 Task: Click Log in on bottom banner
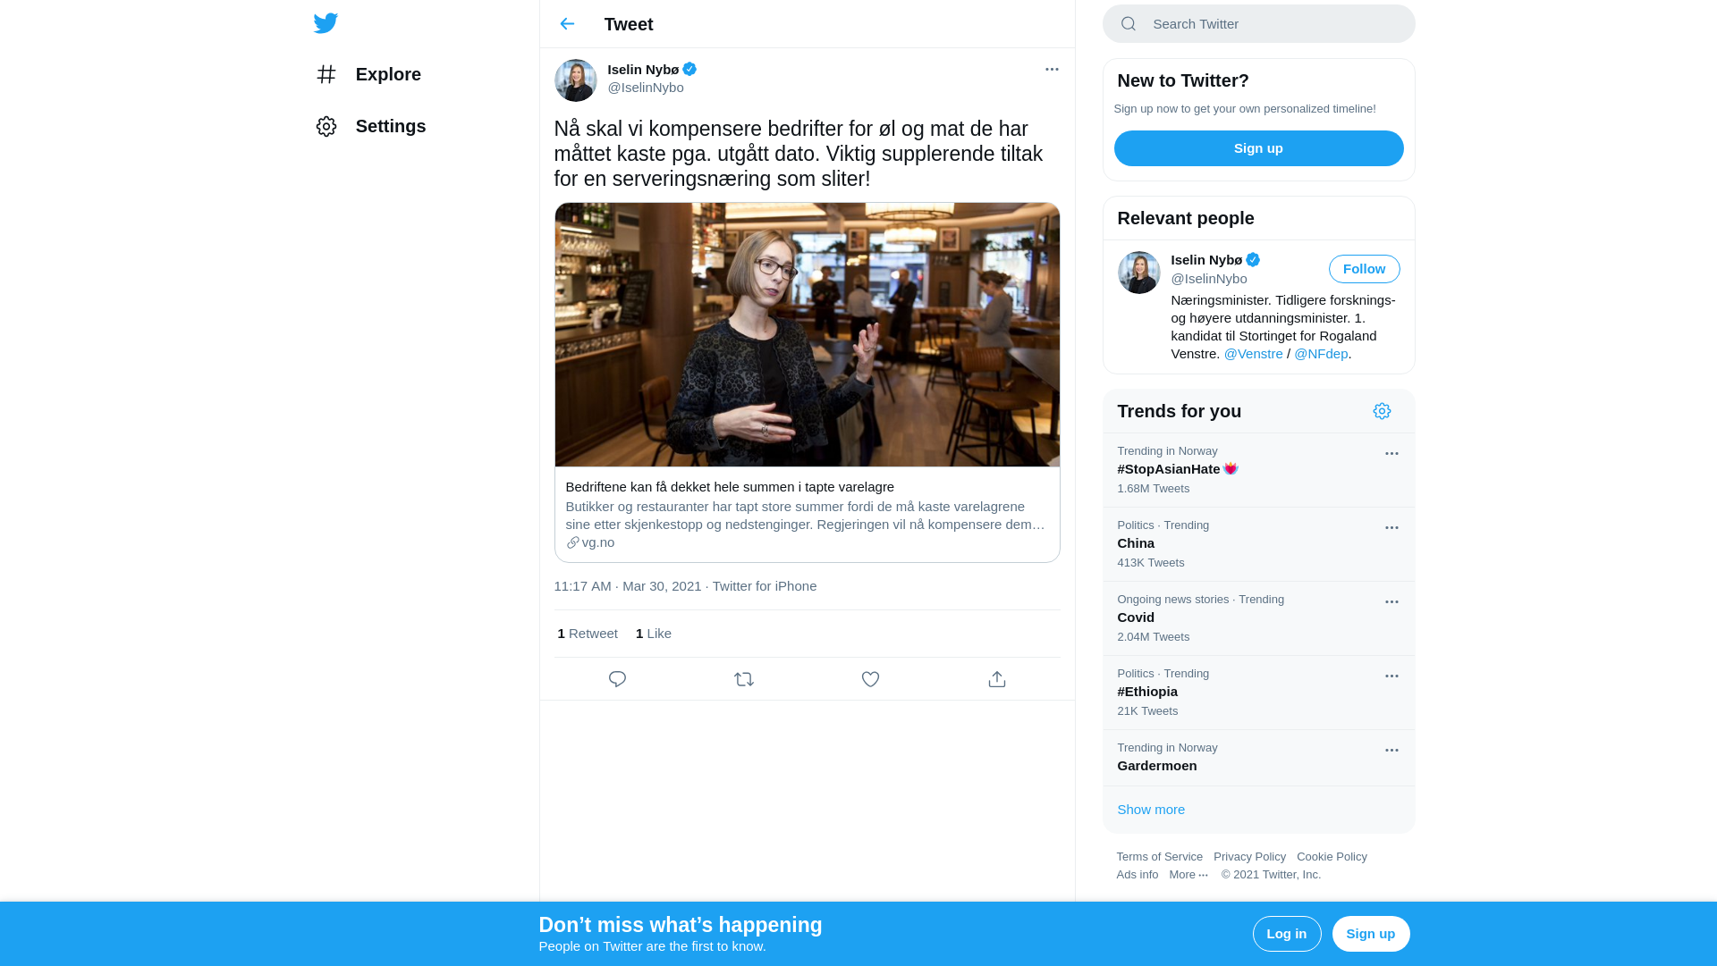point(1287,934)
